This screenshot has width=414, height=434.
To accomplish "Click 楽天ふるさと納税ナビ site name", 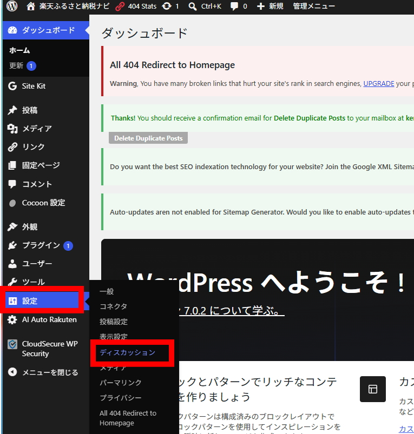I will pyautogui.click(x=74, y=6).
